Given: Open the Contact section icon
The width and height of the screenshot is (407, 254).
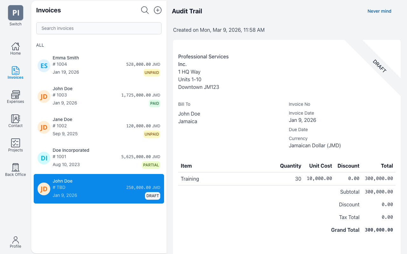Looking at the screenshot, I should tap(15, 121).
